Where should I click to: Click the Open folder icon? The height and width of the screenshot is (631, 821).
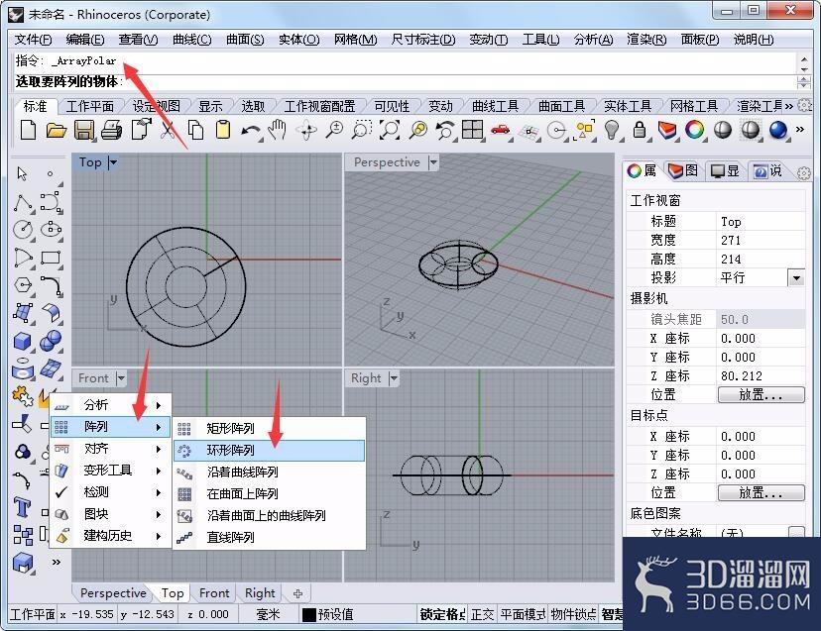pos(57,129)
